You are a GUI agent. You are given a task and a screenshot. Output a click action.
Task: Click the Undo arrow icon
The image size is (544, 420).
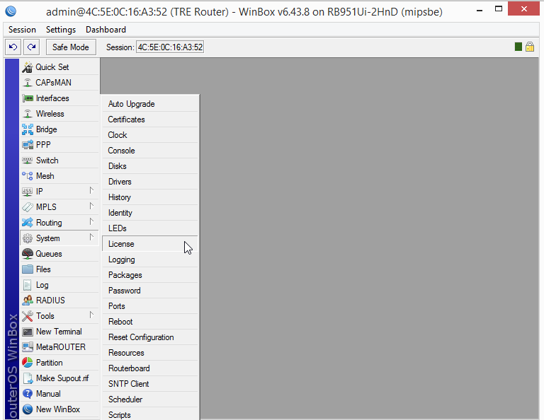tap(13, 47)
